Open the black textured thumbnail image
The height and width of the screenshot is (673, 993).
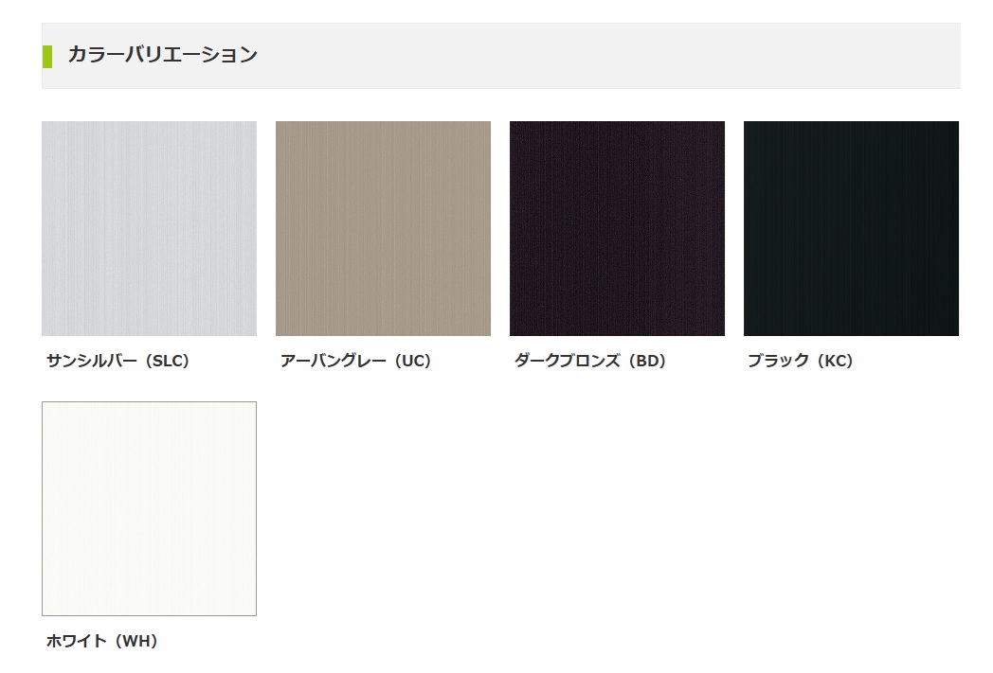851,228
